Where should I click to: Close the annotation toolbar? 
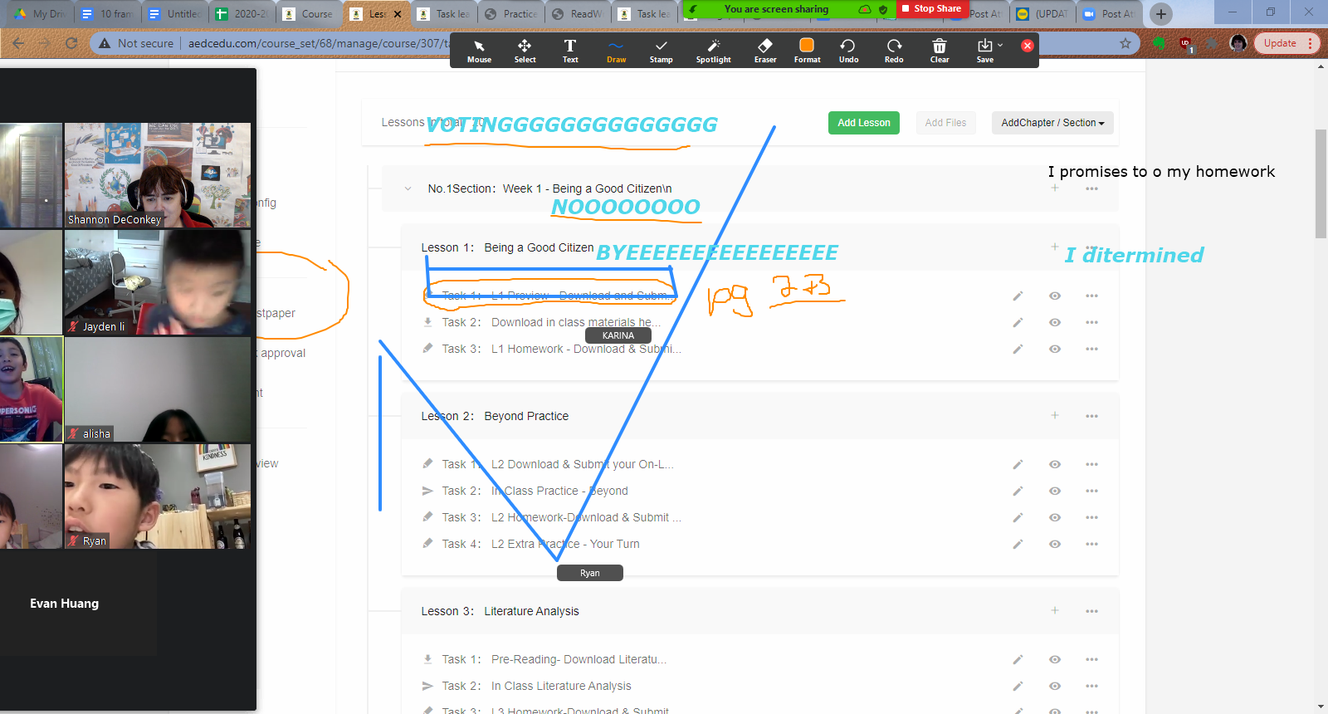[x=1028, y=46]
